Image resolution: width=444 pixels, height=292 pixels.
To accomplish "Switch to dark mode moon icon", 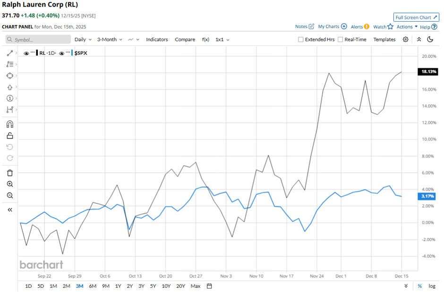I will (430, 39).
